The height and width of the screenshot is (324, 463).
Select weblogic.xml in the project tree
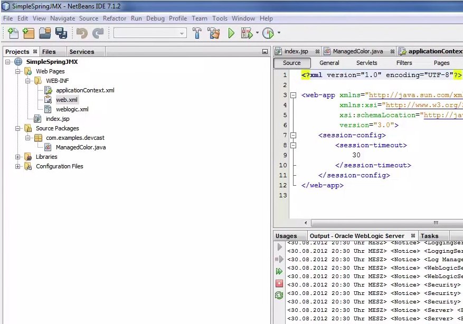(72, 109)
